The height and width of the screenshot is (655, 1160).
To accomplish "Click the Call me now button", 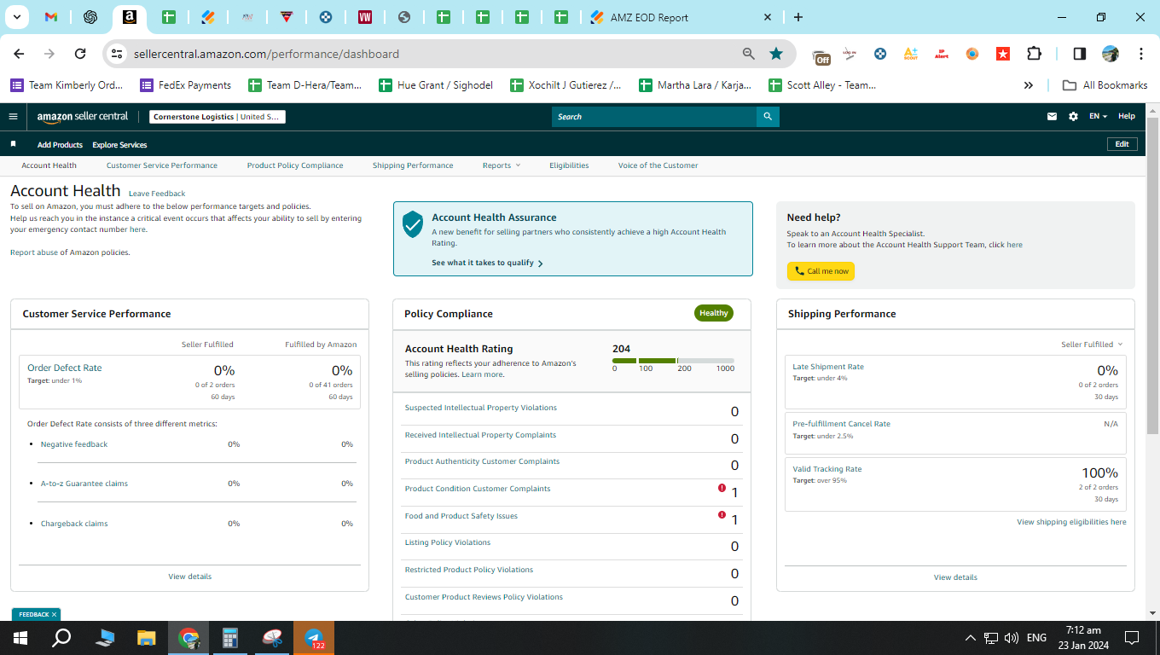I will pos(821,271).
